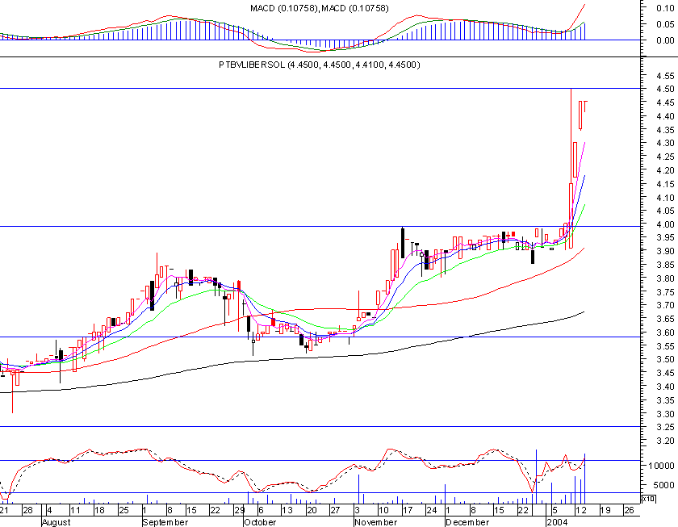Click the October month label
The height and width of the screenshot is (527, 678).
pyautogui.click(x=260, y=522)
